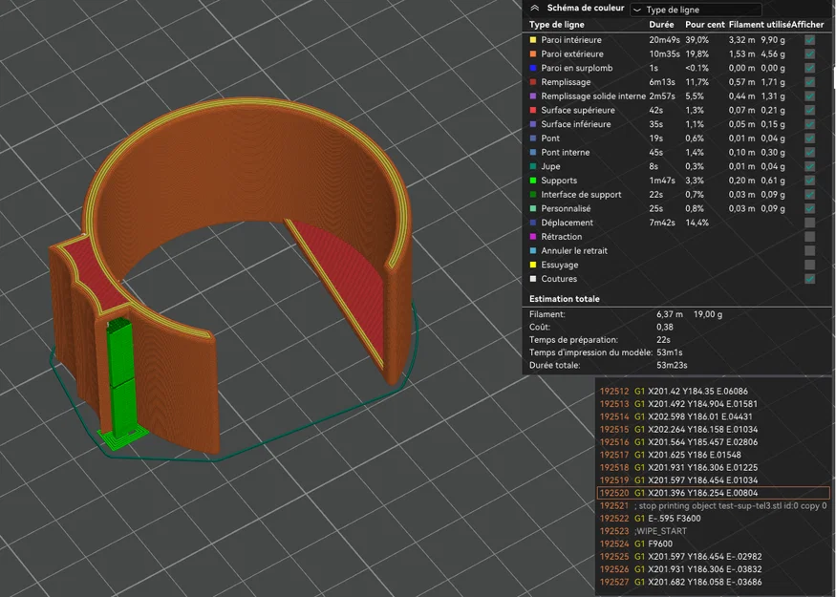Click the yellow Paroi intérieure color swatch
Screen dimensions: 836x597
(532, 40)
